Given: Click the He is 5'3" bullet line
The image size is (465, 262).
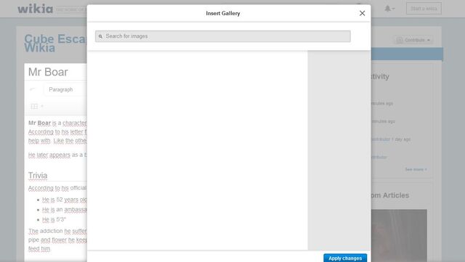Looking at the screenshot, I should coord(54,220).
